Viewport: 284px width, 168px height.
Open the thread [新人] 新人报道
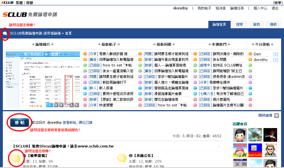click(x=101, y=88)
